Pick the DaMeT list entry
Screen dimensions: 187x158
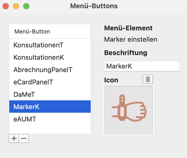point(50,94)
